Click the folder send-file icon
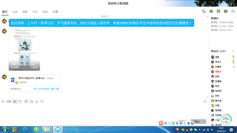Screen dimensions: 237x133 coord(20,102)
